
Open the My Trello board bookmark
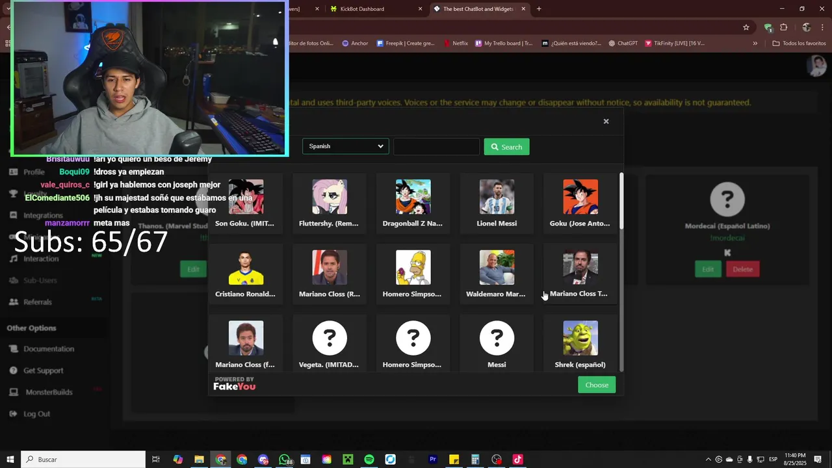[x=504, y=44]
